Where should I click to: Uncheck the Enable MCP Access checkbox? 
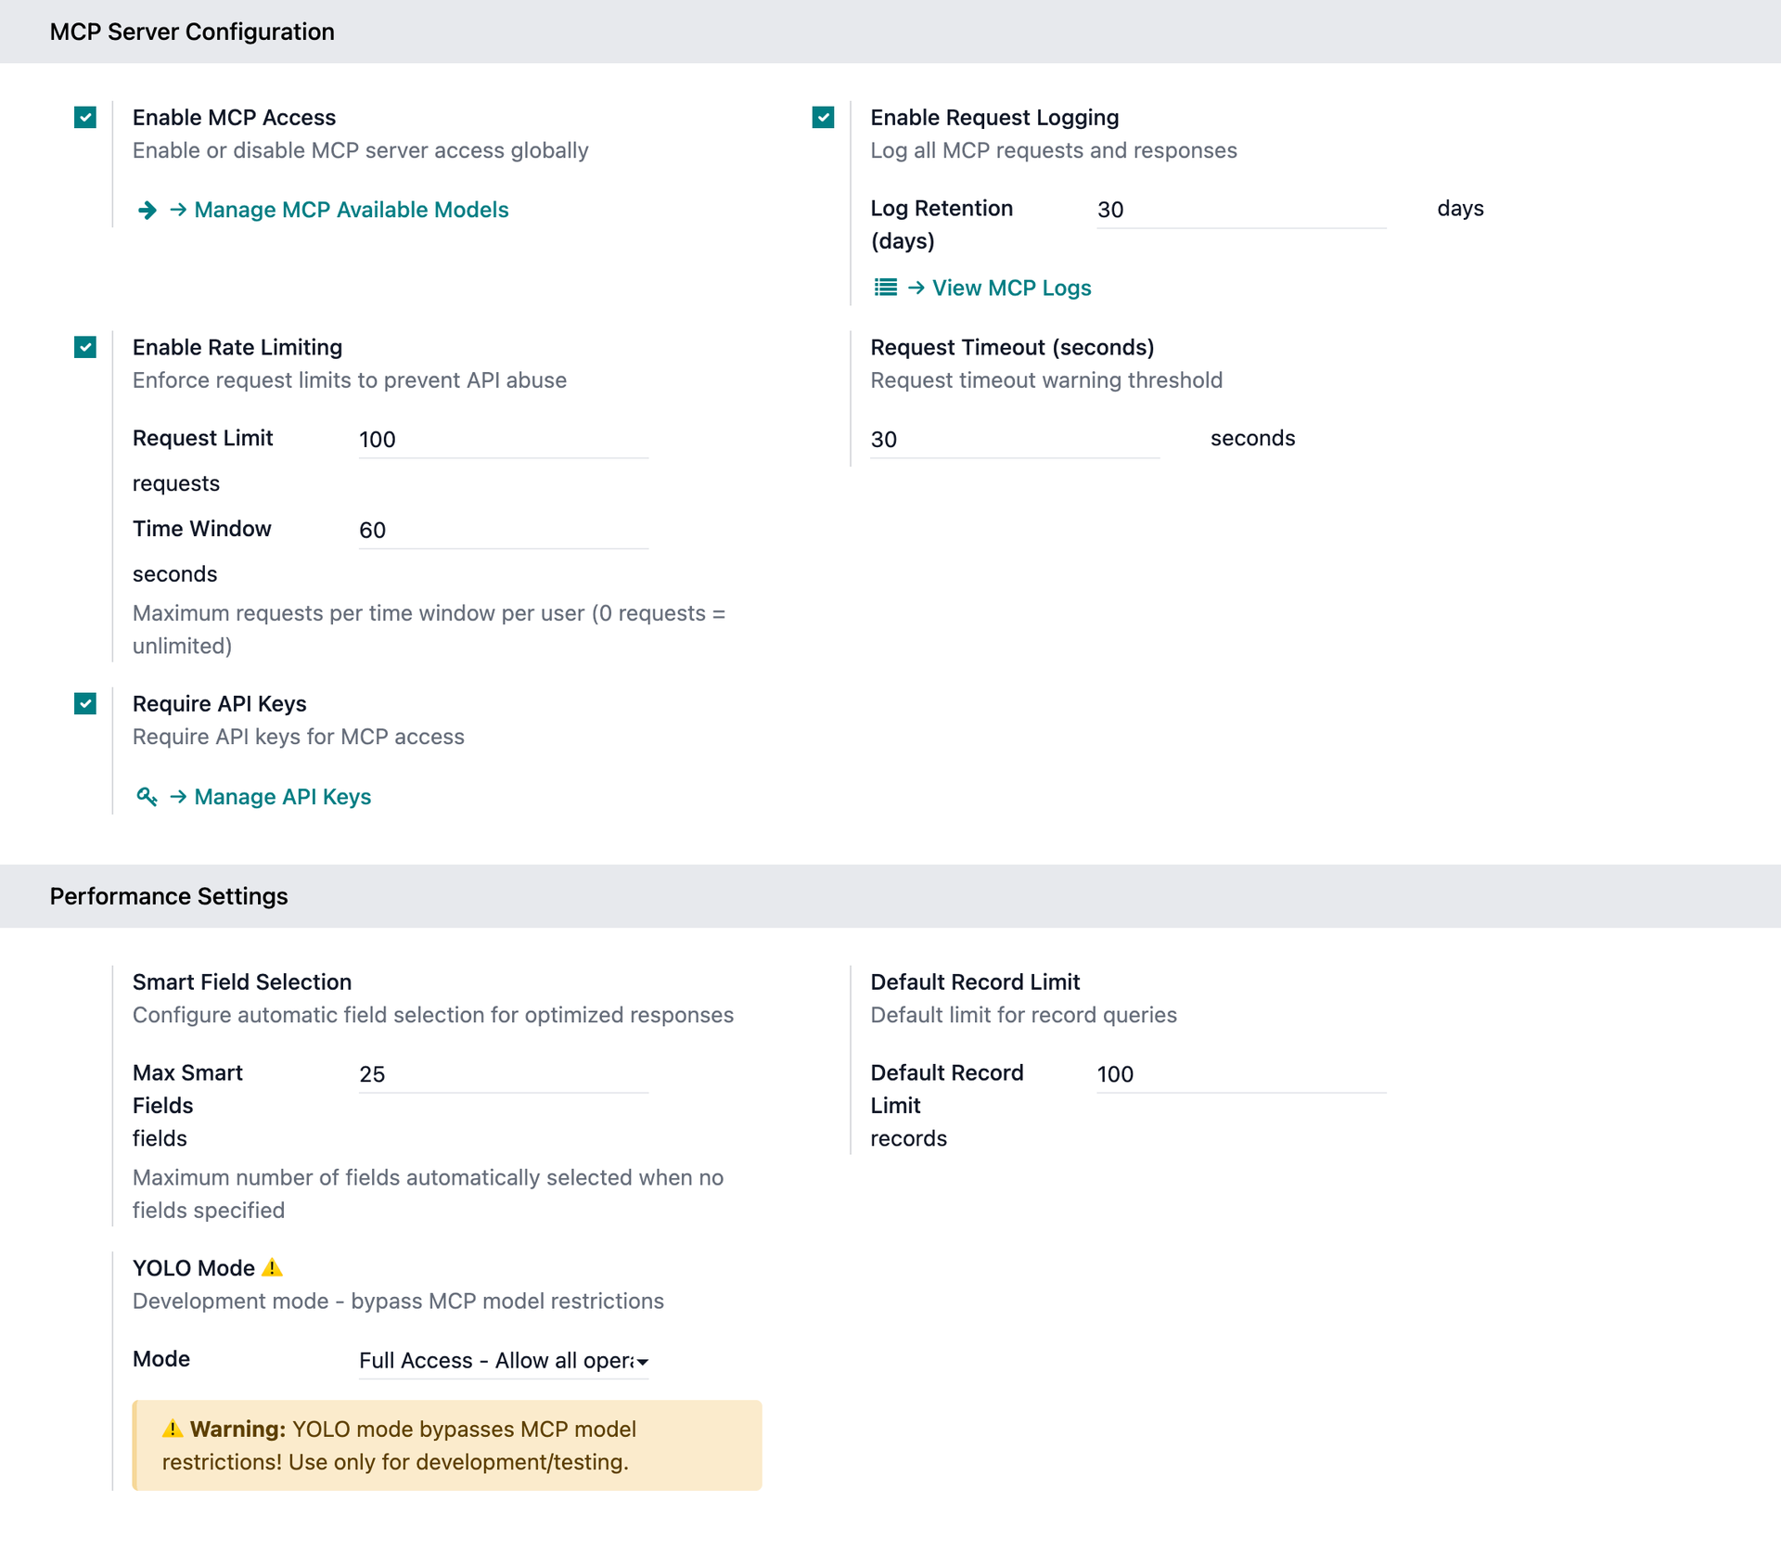pyautogui.click(x=84, y=118)
